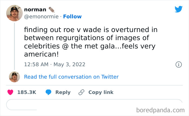Click the vertical thread line under avatar

pyautogui.click(x=14, y=46)
